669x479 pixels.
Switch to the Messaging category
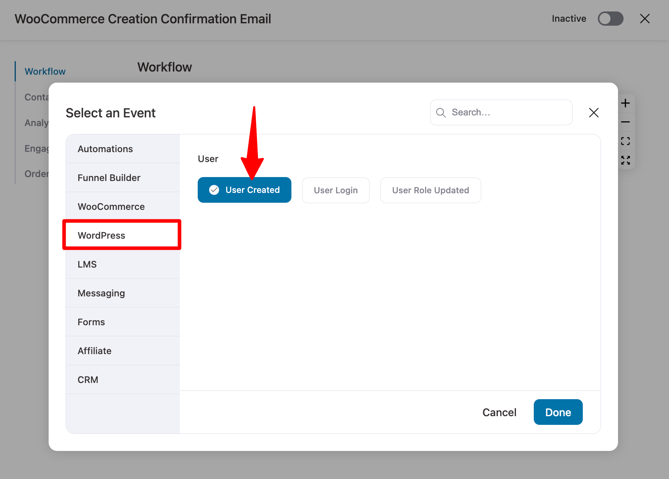pos(123,293)
